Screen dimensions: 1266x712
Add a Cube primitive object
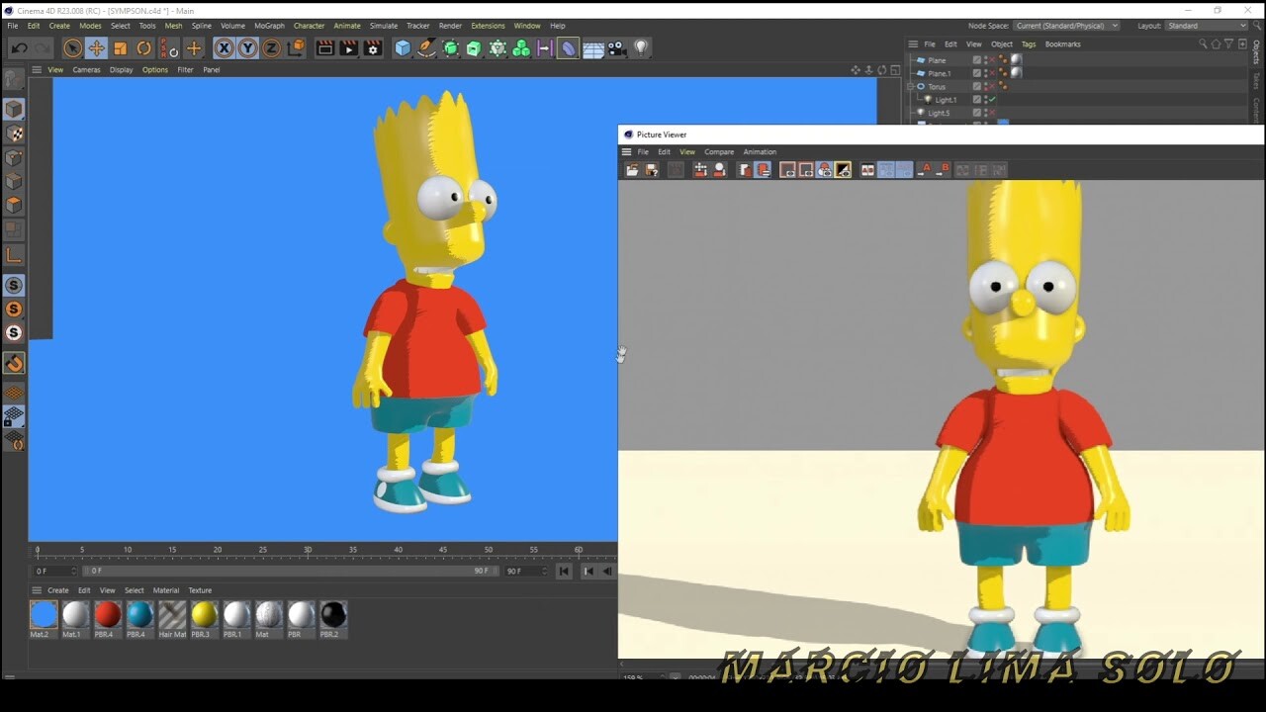click(x=403, y=46)
